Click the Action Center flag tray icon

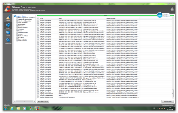159,109
